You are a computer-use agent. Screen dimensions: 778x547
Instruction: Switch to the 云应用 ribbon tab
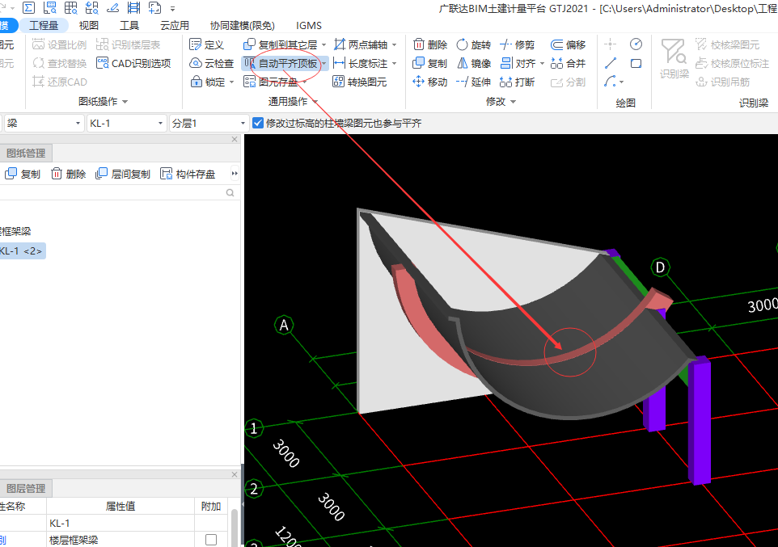(174, 25)
